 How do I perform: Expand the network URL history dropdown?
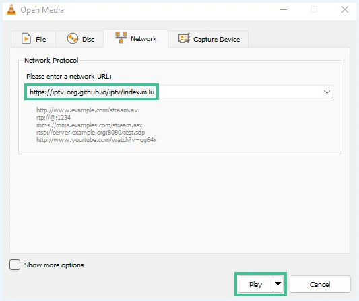327,92
